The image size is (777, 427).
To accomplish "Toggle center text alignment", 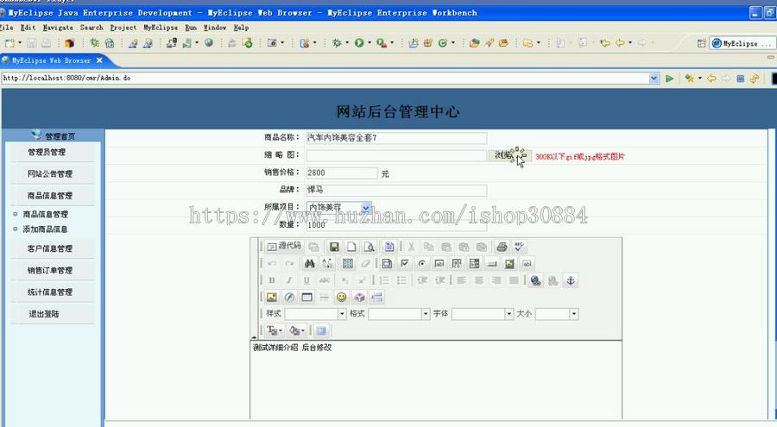I will (x=478, y=280).
